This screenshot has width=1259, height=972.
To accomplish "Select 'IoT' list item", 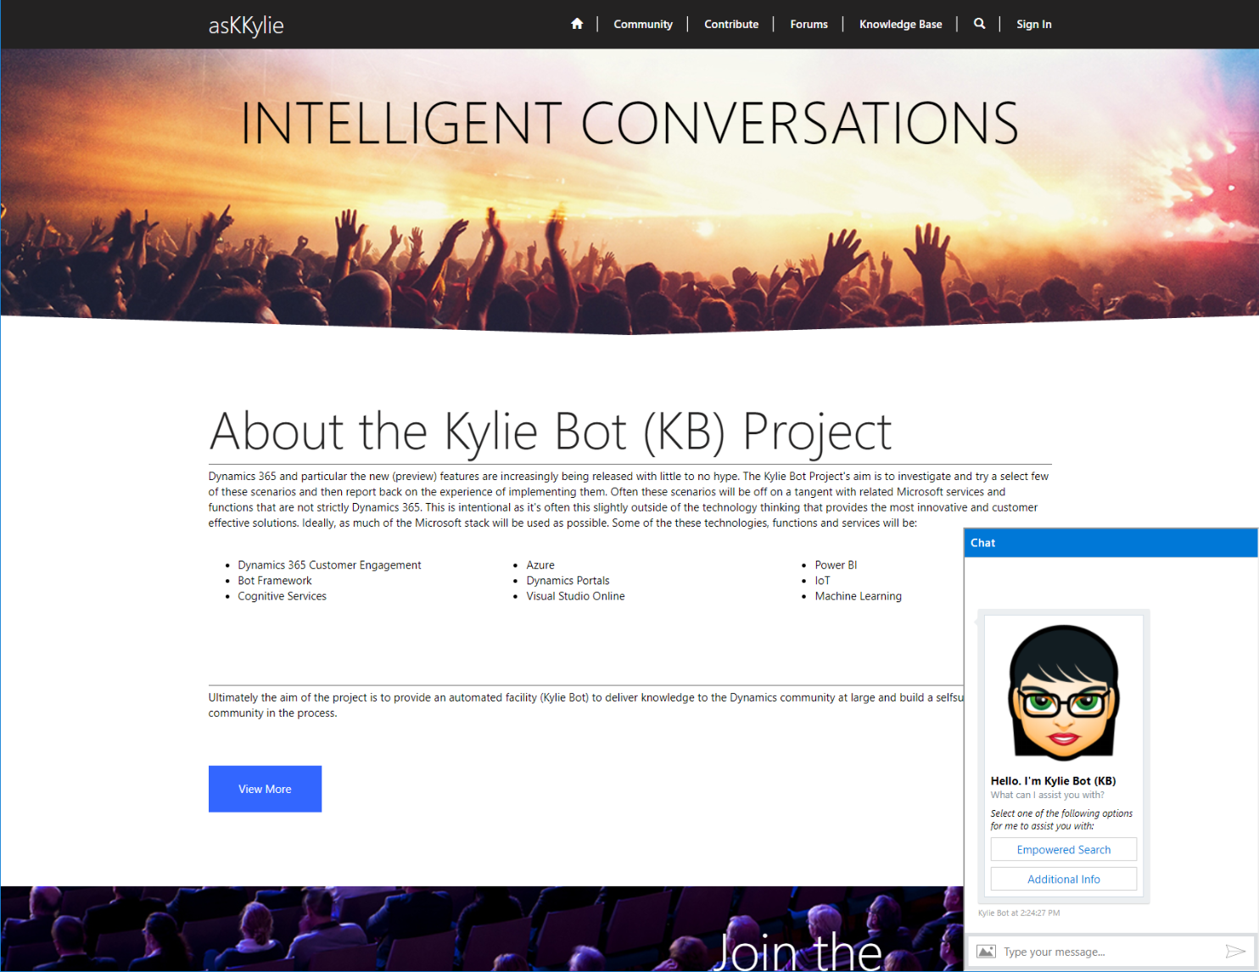I will 822,581.
